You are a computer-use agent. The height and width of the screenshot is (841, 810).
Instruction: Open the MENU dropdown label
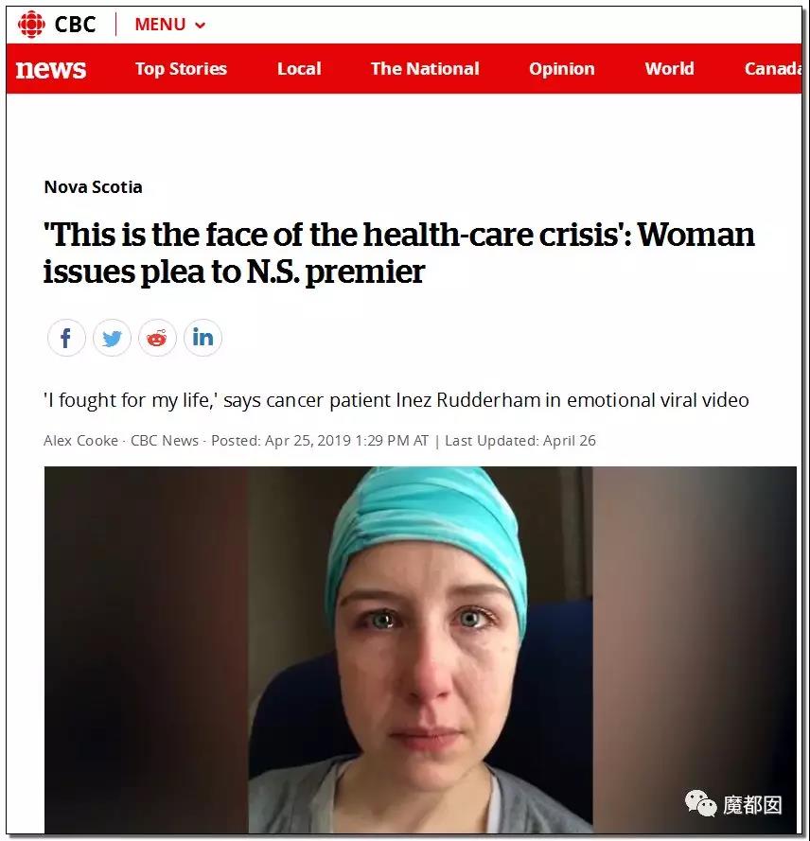pos(160,25)
